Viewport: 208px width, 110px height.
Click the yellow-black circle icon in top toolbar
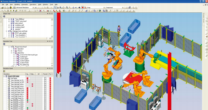[11, 8]
